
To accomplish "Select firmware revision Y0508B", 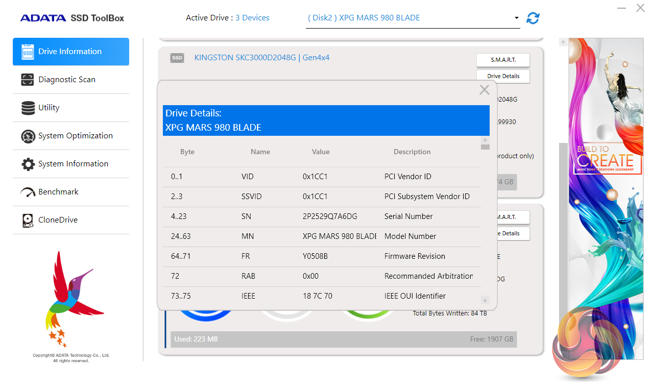I will pyautogui.click(x=315, y=256).
